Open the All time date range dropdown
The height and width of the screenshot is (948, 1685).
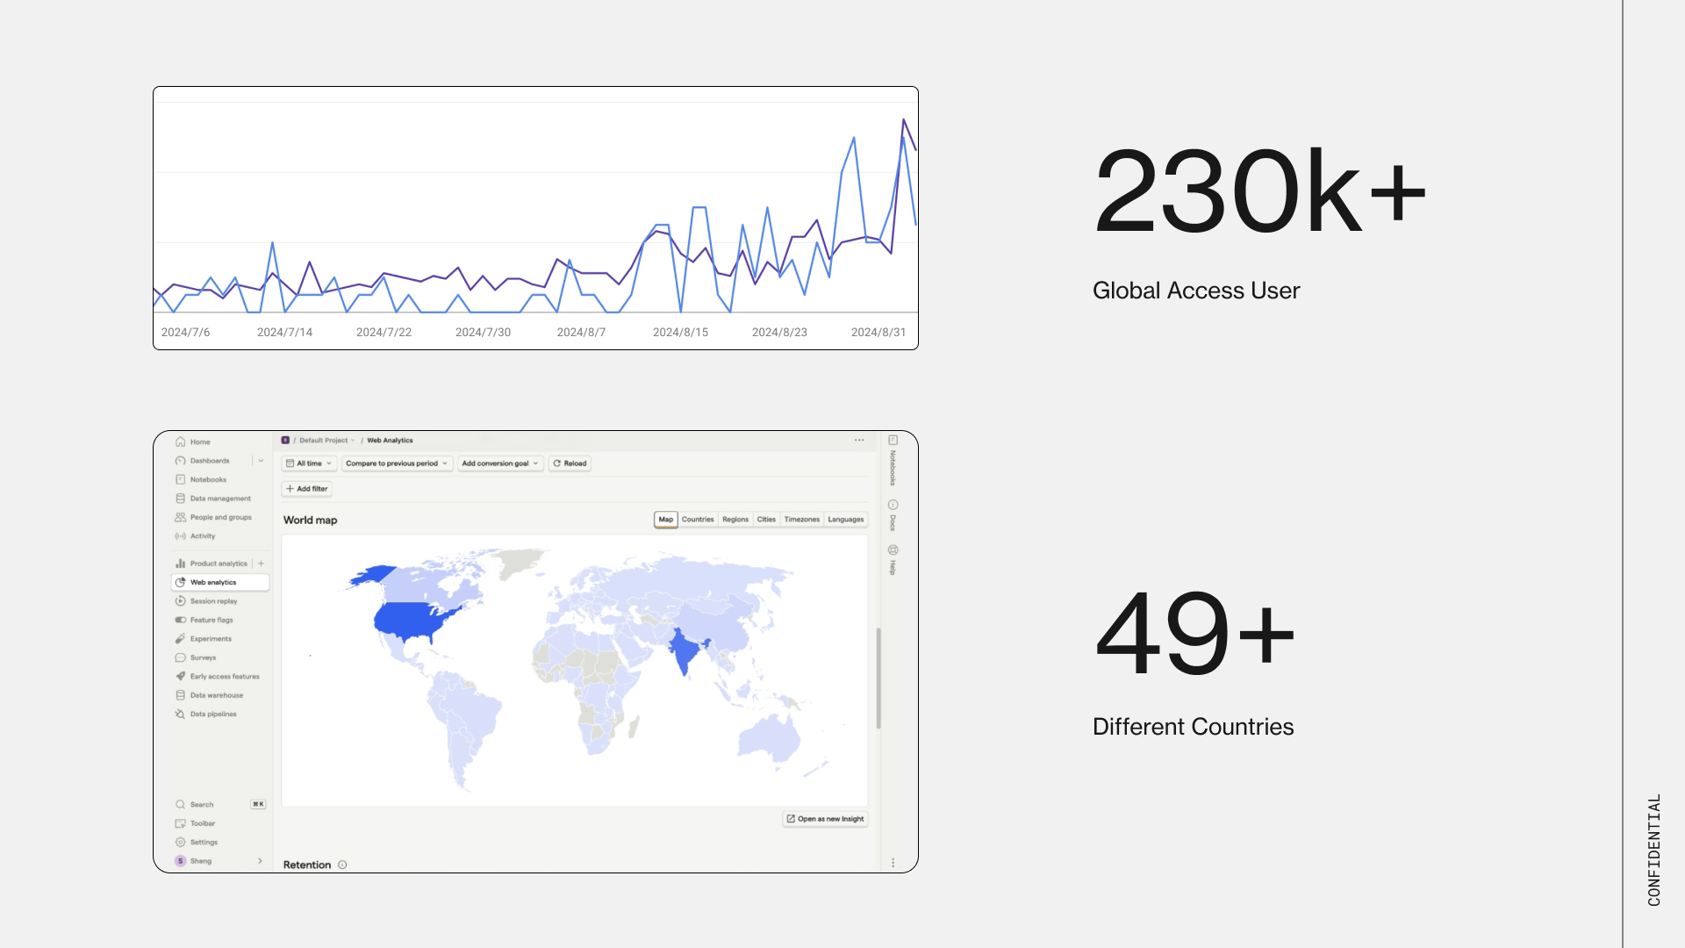point(309,463)
